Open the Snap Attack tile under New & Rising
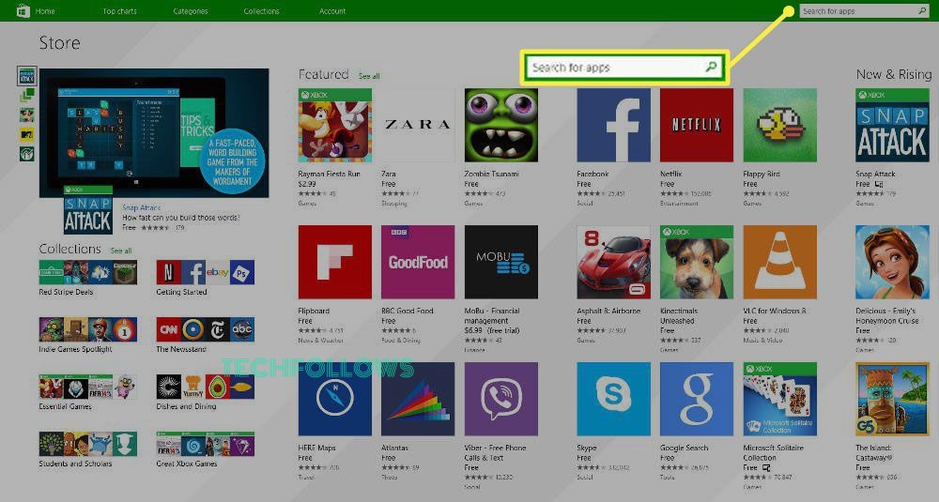939x502 pixels. pos(892,125)
